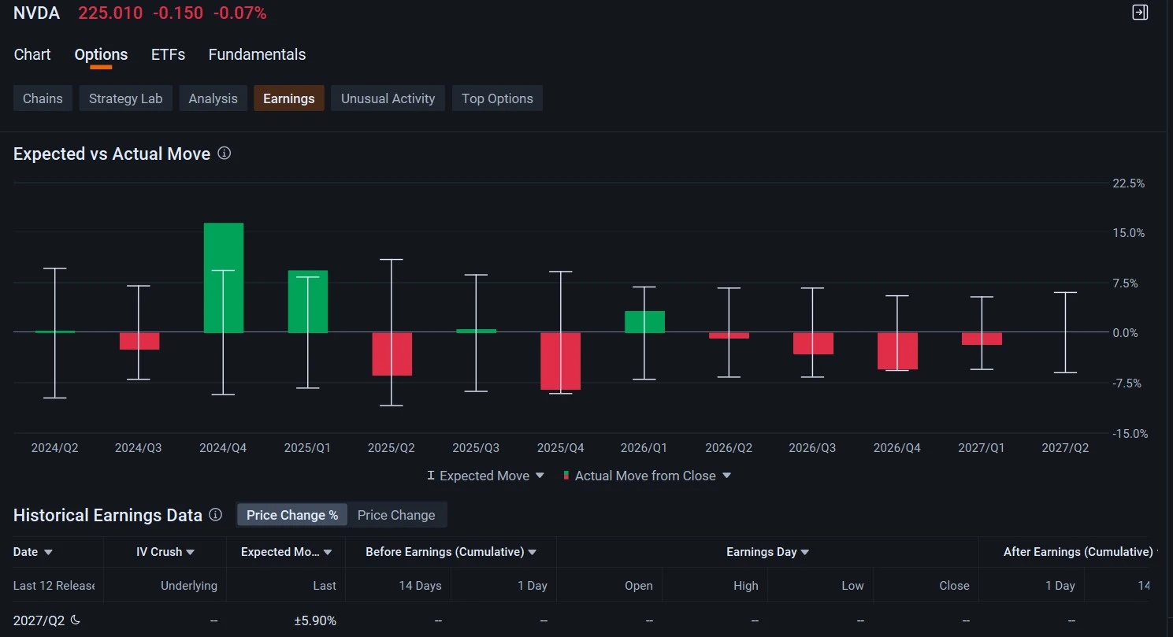The width and height of the screenshot is (1173, 637).
Task: Click the ±5.90% expected move value
Action: [x=315, y=620]
